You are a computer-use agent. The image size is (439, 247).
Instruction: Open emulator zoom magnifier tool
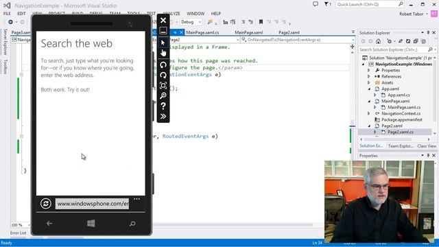coord(163,95)
